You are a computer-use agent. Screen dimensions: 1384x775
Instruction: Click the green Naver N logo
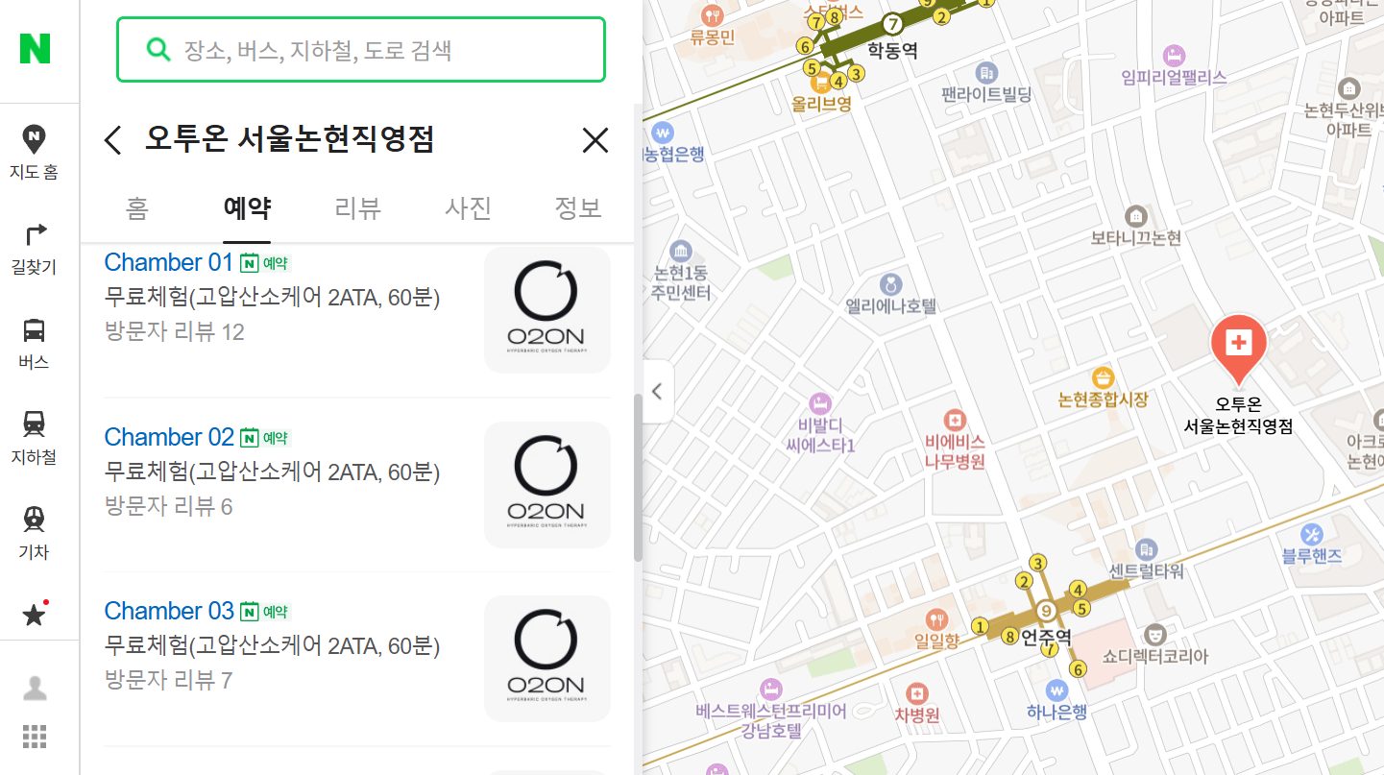click(x=35, y=48)
